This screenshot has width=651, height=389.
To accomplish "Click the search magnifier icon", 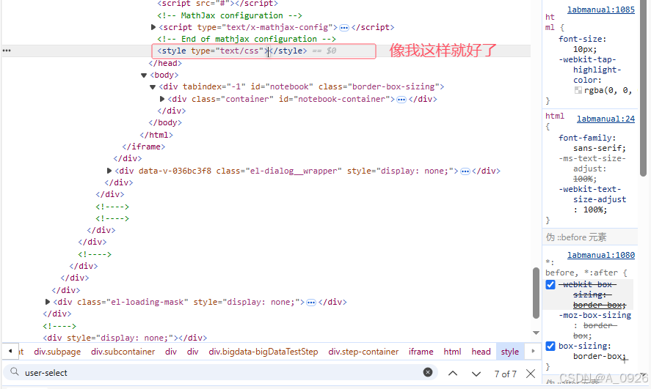I will (15, 371).
